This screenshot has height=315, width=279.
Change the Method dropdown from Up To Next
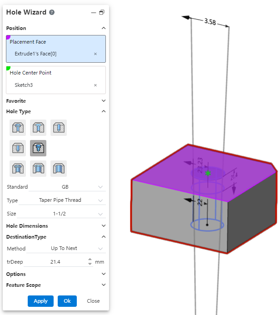66,249
